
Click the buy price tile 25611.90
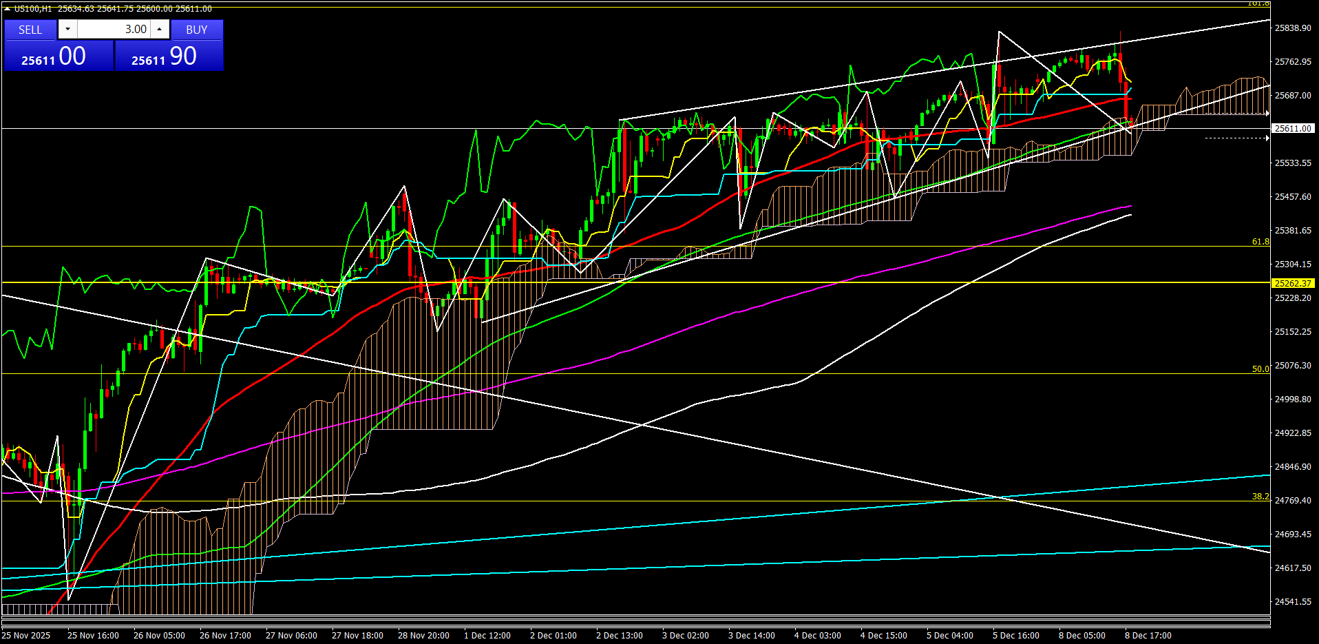(x=169, y=56)
